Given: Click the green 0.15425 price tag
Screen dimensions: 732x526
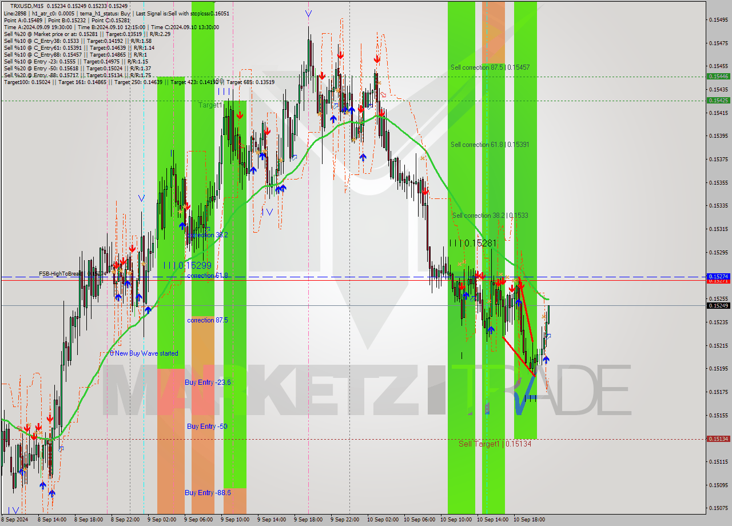Looking at the screenshot, I should pyautogui.click(x=718, y=100).
